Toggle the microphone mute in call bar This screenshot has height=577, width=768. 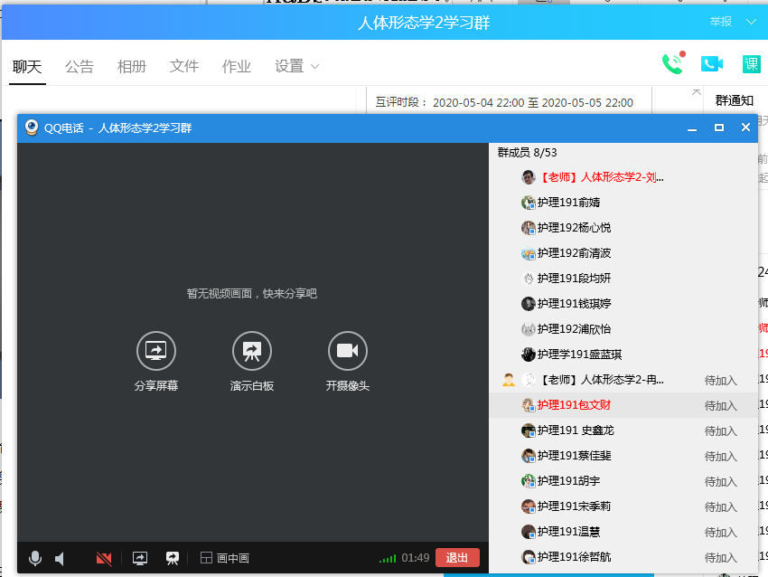[x=35, y=558]
